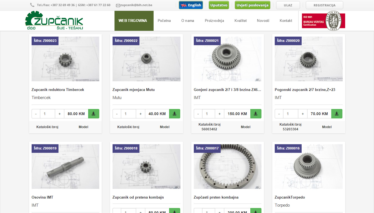Add Zupcanik mjenjaca Mutu to cart

[x=175, y=114]
